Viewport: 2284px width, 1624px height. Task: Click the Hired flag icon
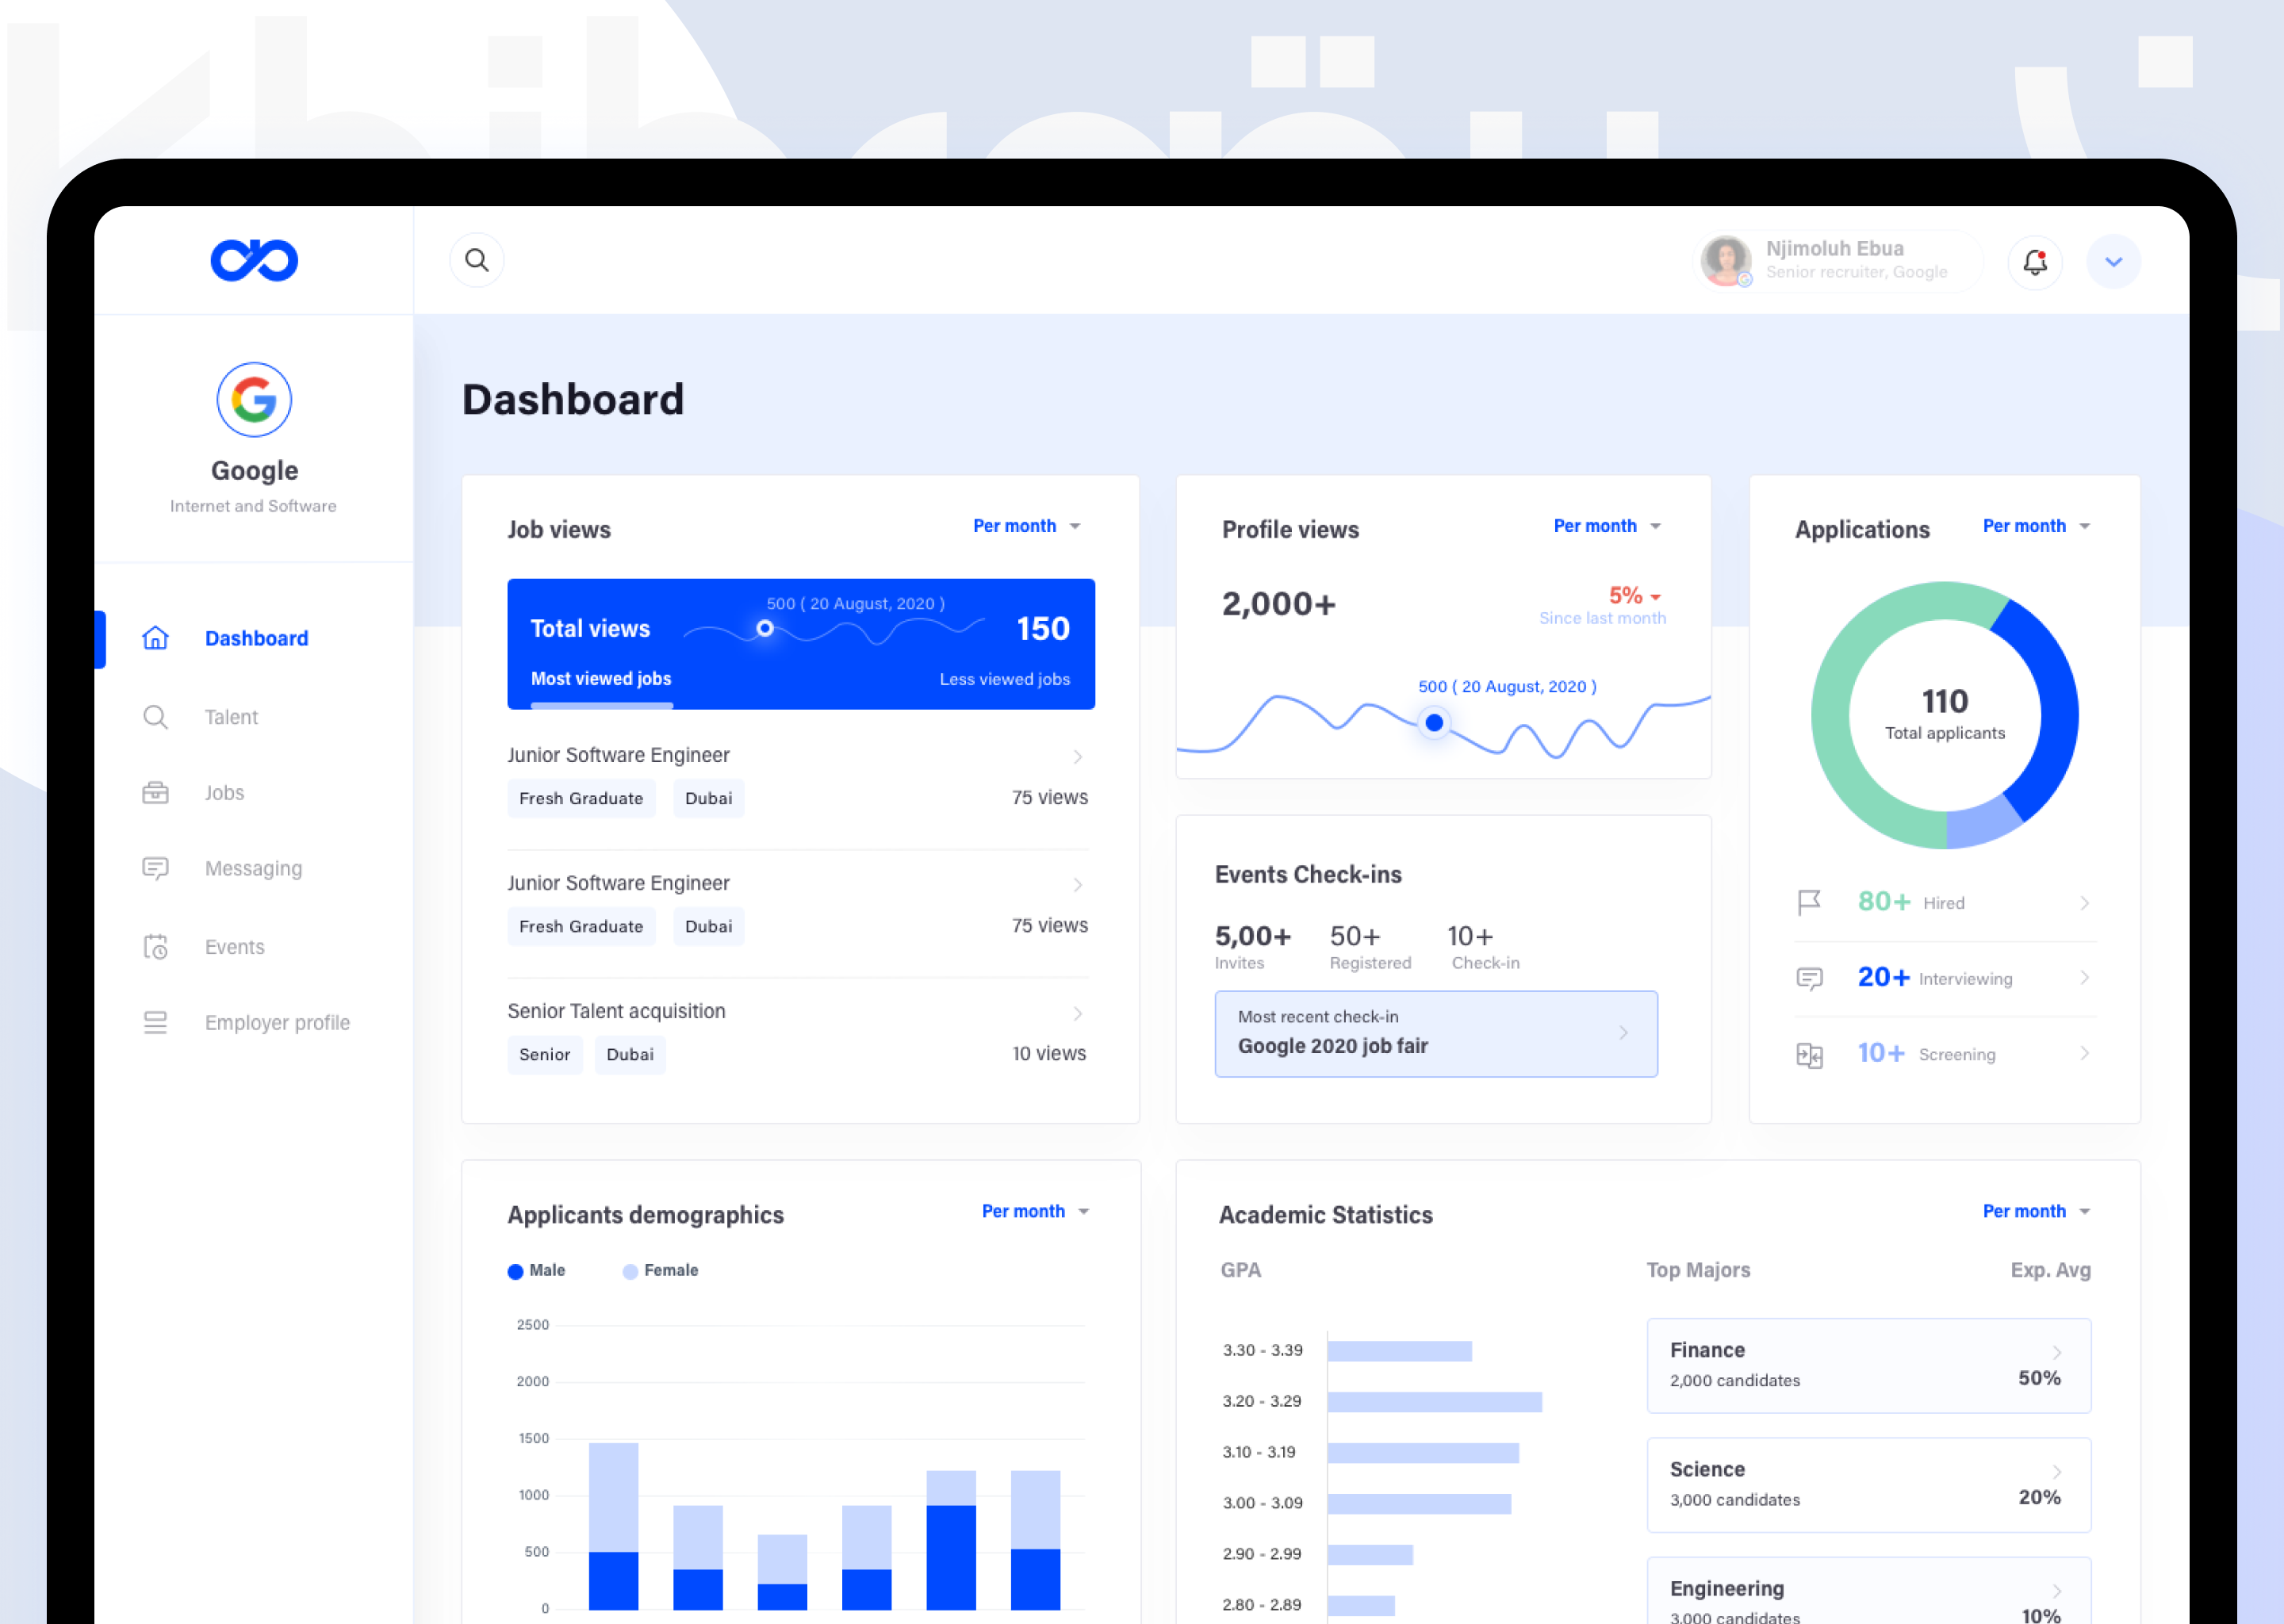tap(1808, 902)
